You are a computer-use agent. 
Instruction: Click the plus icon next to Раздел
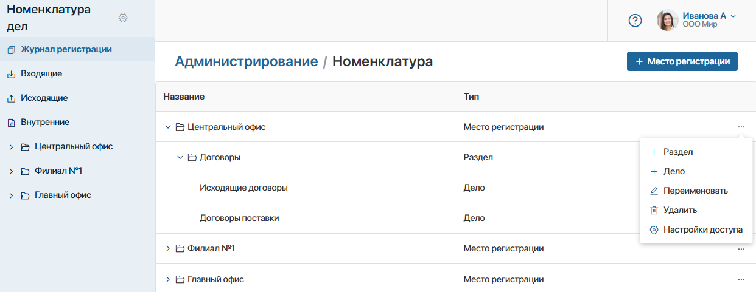[x=654, y=152]
